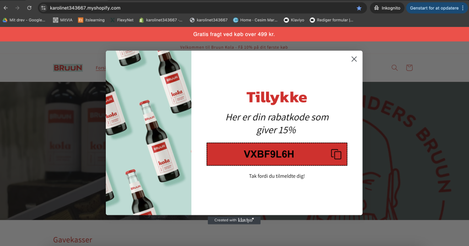
Task: Reload the page
Action: 29,8
